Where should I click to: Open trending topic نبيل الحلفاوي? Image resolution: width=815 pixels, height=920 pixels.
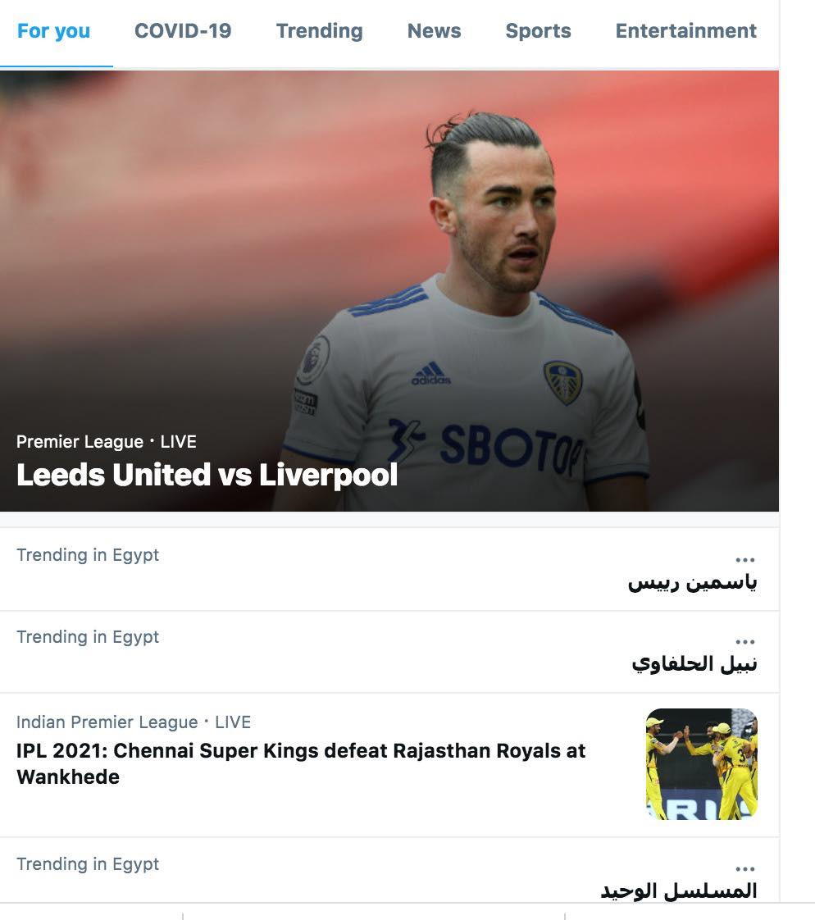pyautogui.click(x=694, y=664)
